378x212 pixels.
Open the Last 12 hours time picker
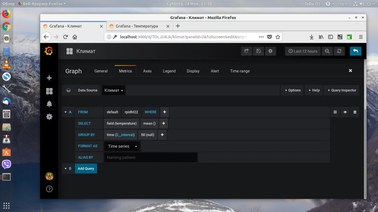pos(303,51)
